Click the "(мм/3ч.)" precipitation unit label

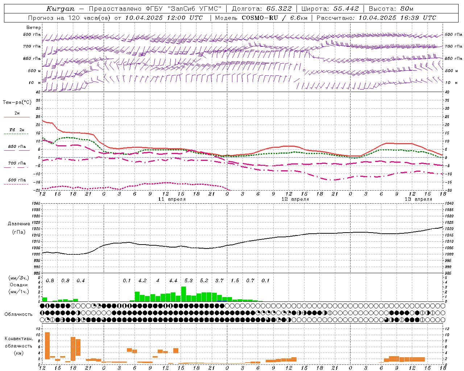19,278
